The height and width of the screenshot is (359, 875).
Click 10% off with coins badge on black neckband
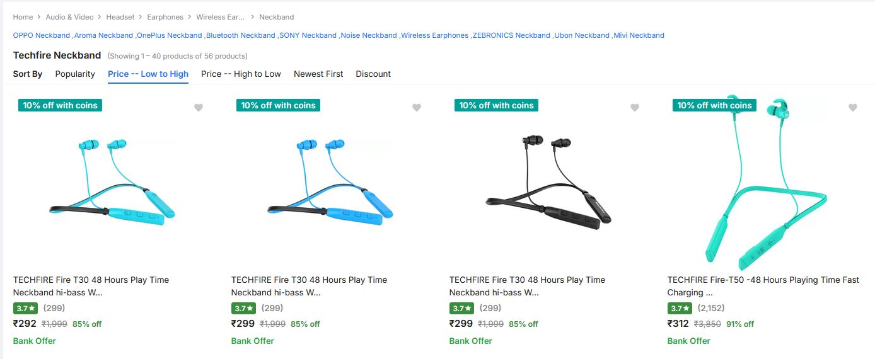click(496, 105)
